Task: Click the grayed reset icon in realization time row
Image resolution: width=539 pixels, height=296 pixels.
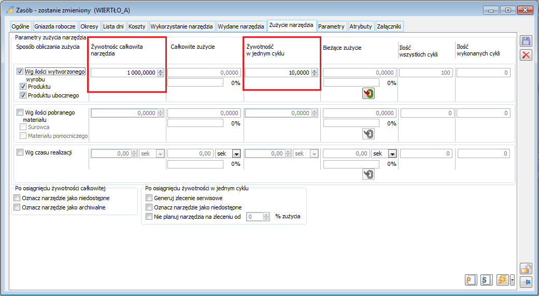Action: (368, 174)
